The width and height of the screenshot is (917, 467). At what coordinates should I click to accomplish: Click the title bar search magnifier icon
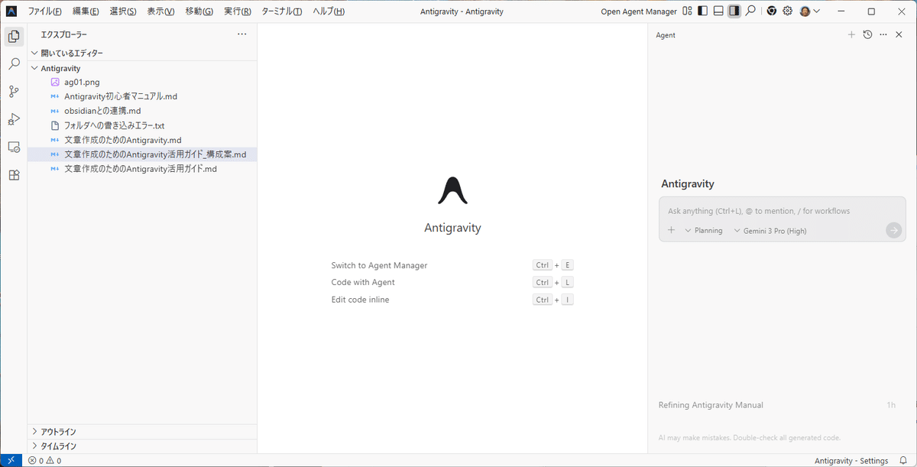(x=751, y=11)
